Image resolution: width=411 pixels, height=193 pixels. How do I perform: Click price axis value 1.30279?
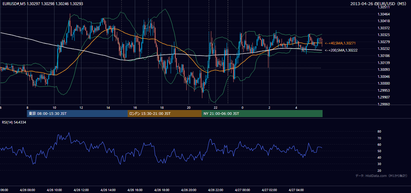(x=384, y=42)
